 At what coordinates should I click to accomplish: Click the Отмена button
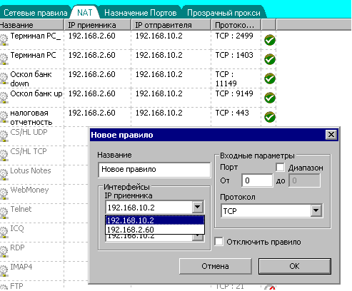click(215, 266)
